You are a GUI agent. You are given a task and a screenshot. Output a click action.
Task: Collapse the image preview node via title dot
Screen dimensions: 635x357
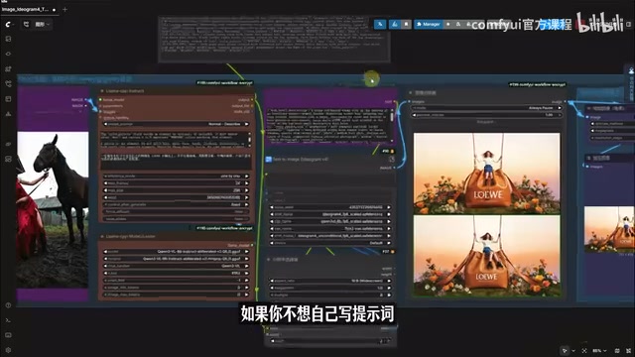[x=410, y=93]
